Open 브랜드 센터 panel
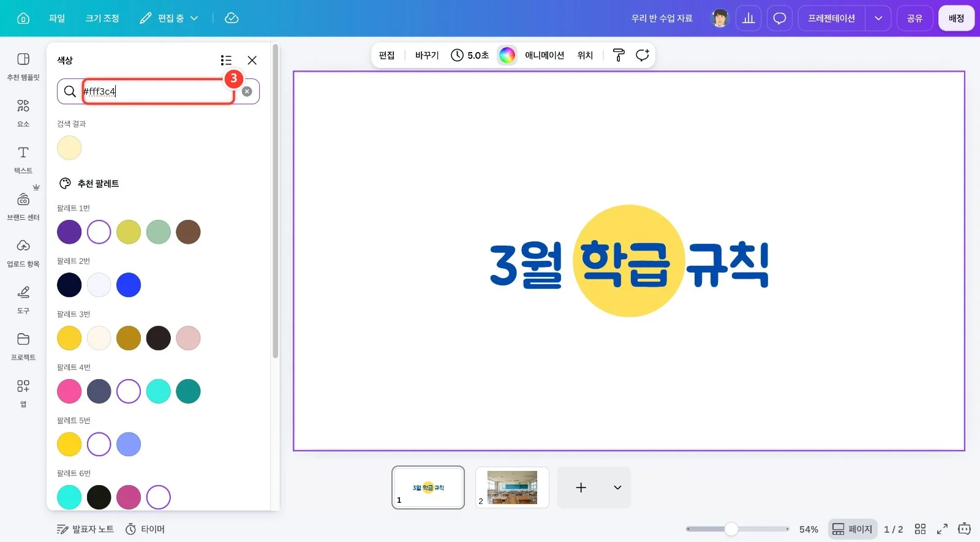Viewport: 980px width, 542px height. point(23,206)
